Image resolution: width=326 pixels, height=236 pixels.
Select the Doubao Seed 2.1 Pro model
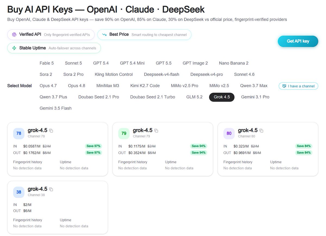[99, 97]
